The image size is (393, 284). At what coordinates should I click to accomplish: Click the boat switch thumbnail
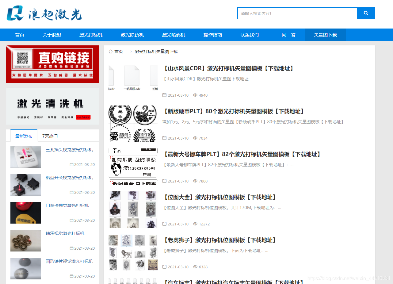pyautogui.click(x=26, y=185)
